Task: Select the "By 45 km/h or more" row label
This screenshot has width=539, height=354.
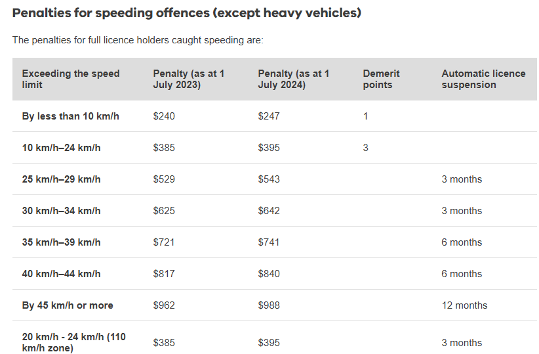Action: (x=68, y=305)
